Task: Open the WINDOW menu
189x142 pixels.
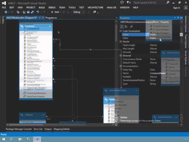Action: pos(124,7)
